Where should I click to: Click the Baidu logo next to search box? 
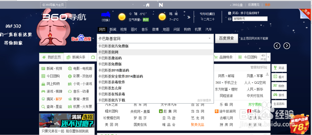(81, 38)
